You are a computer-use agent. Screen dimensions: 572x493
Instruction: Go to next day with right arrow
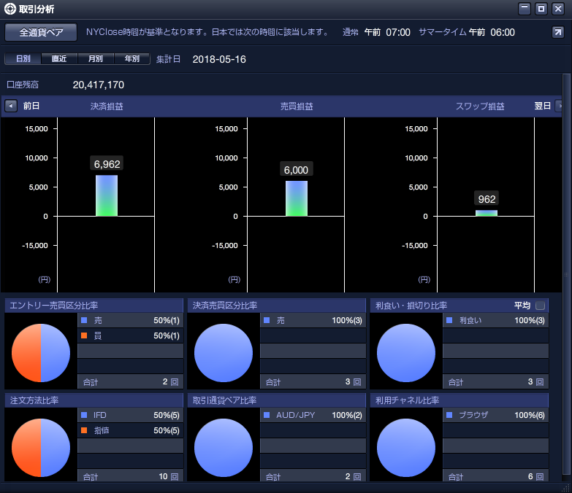point(559,106)
